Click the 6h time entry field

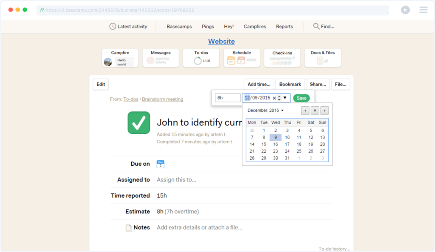(228, 98)
